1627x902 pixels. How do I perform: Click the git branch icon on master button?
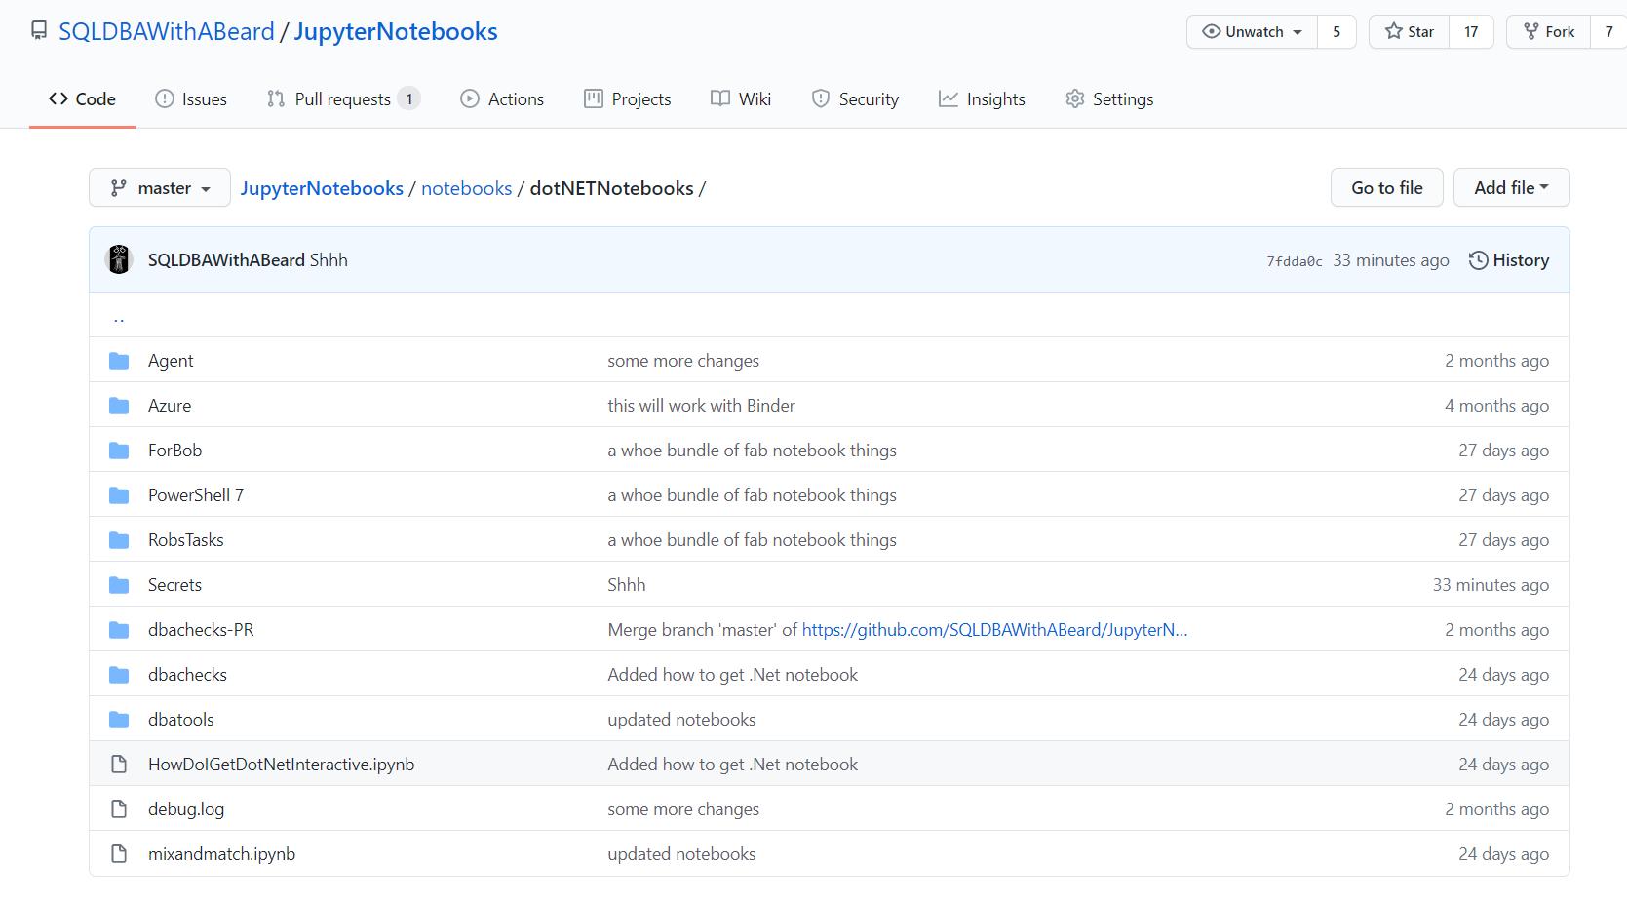click(119, 188)
